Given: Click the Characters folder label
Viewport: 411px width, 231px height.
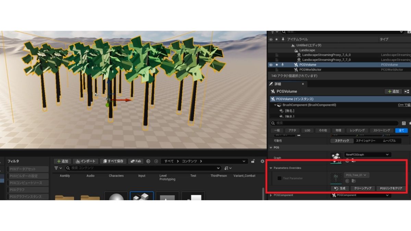Looking at the screenshot, I should coord(116,176).
